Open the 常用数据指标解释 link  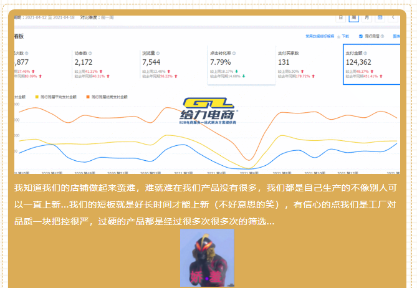click(319, 37)
